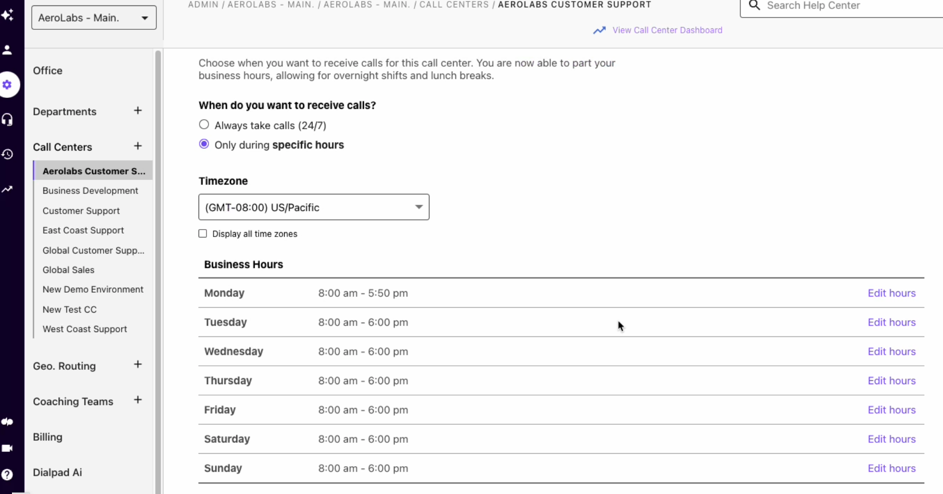The image size is (943, 494).
Task: Select West Coast Support call center
Action: pos(85,329)
